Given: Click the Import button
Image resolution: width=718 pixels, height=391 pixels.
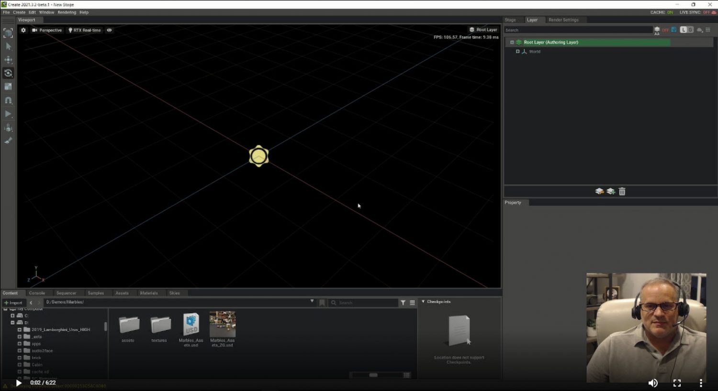Looking at the screenshot, I should [13, 303].
